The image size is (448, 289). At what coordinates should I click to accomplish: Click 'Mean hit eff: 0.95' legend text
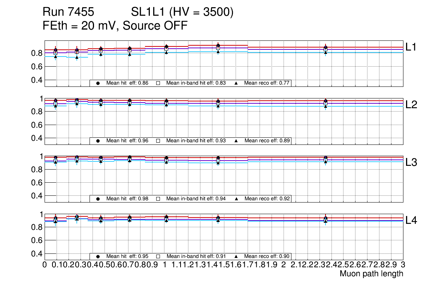[127, 256]
